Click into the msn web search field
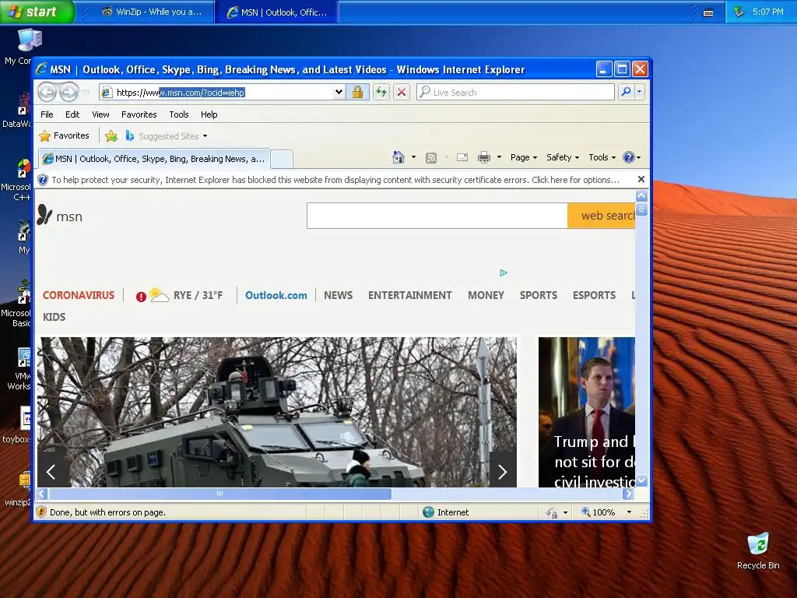 point(437,216)
